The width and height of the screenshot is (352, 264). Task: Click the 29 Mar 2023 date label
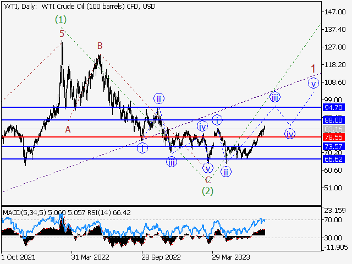click(231, 257)
